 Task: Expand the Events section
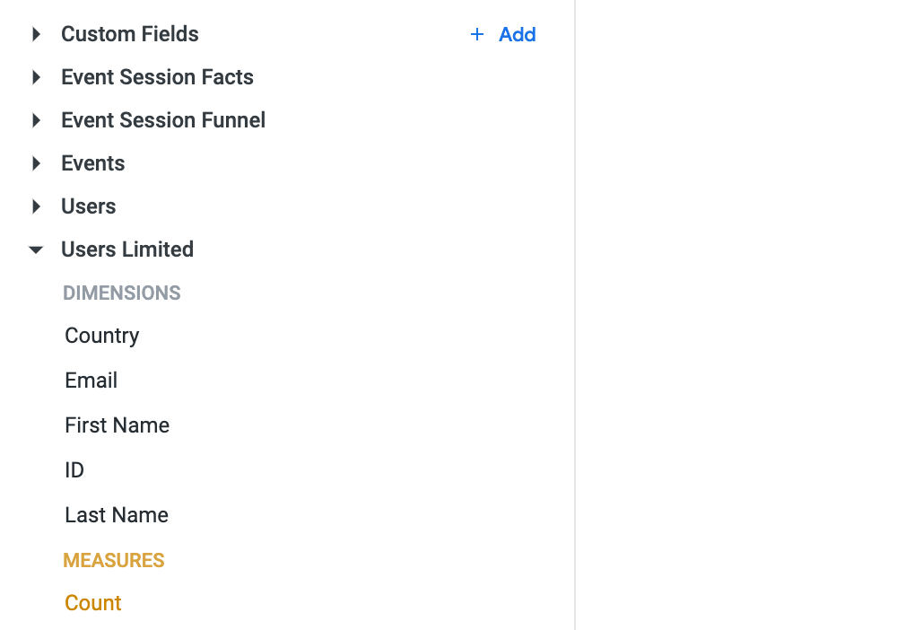click(x=35, y=163)
